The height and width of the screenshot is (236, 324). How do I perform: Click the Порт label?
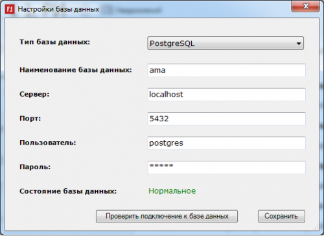click(x=30, y=119)
